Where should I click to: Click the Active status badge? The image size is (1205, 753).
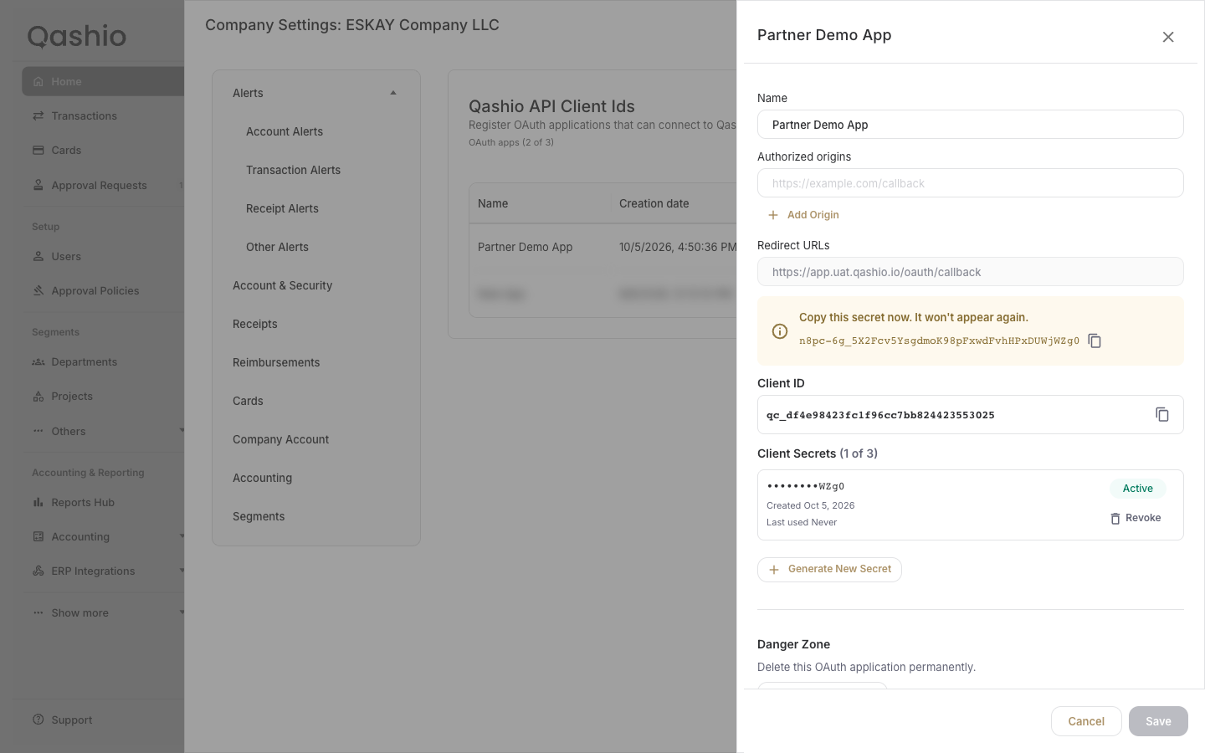point(1138,489)
